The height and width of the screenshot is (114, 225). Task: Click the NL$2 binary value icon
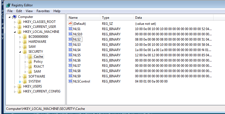[70, 39]
